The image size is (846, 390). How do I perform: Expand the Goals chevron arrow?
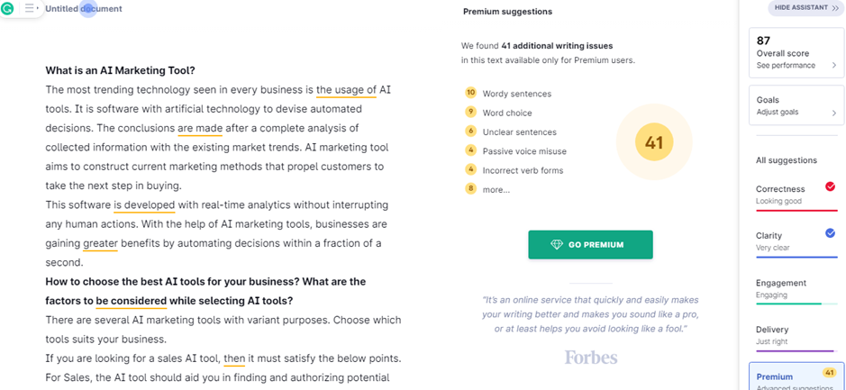coord(833,113)
